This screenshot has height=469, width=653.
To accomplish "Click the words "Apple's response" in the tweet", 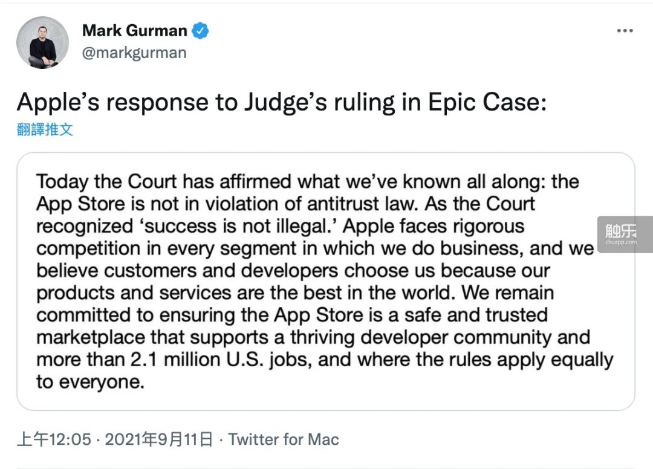I will (104, 102).
